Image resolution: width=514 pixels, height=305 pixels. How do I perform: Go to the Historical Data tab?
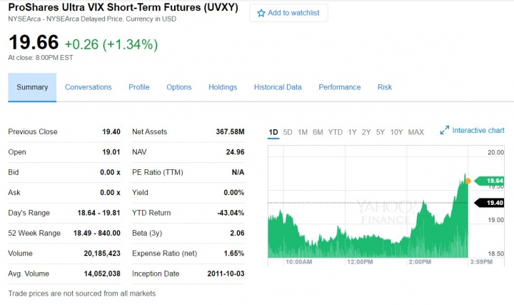pos(278,87)
